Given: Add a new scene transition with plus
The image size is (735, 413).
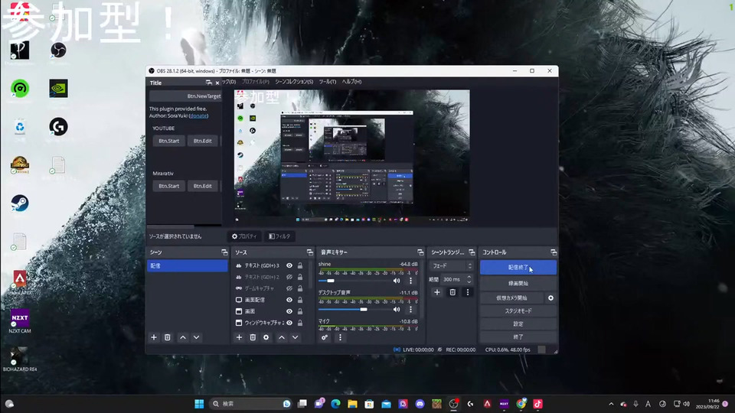Looking at the screenshot, I should click(x=437, y=292).
